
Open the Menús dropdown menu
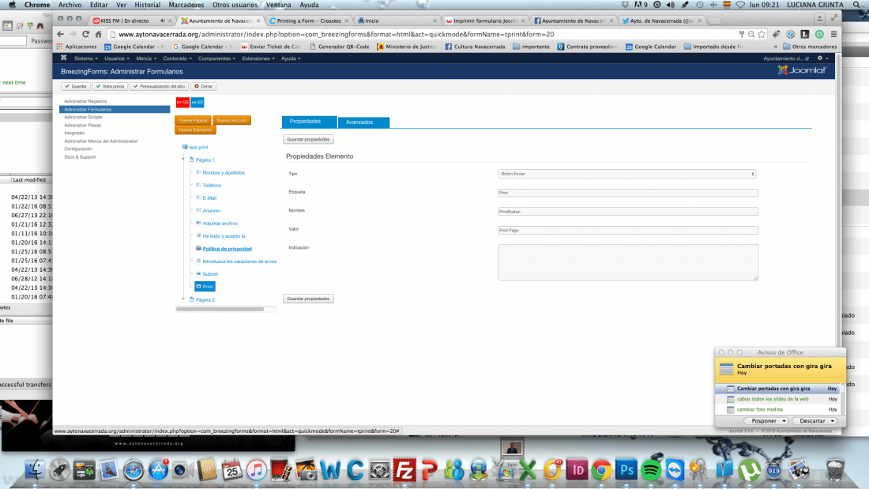point(146,58)
